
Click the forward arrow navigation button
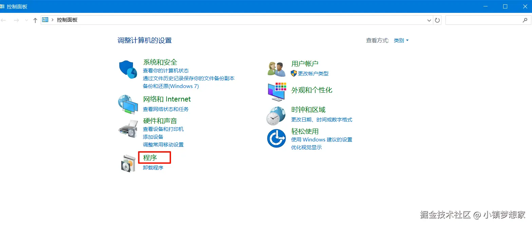pos(16,20)
